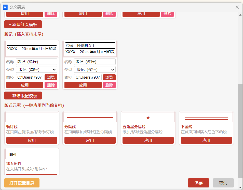Image resolution: width=243 pixels, height=190 pixels.
Task: Close the 公文要素 dialog
Action: tap(237, 7)
